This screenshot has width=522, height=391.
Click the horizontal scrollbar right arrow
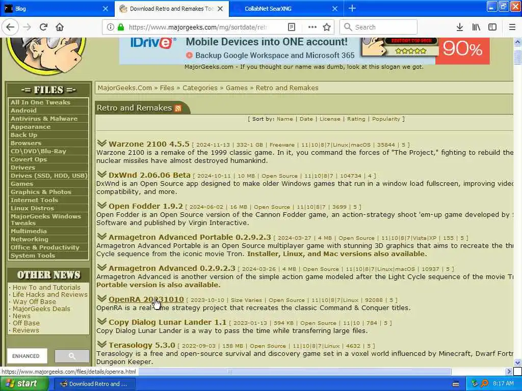(508, 371)
